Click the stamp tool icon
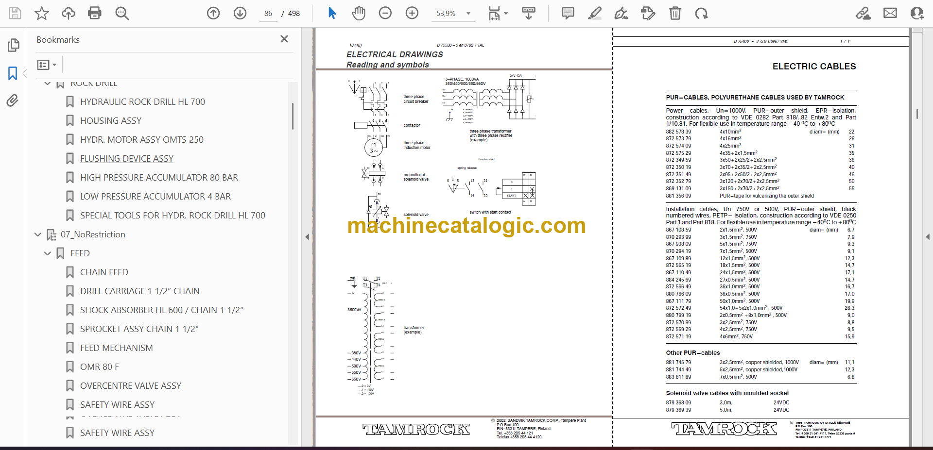 [648, 13]
